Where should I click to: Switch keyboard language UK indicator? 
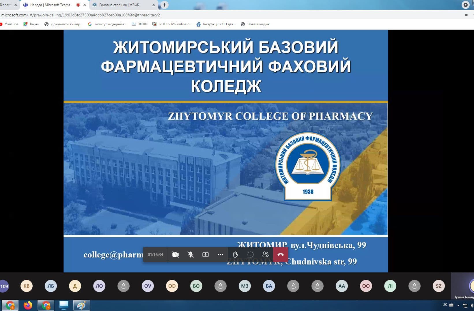(445, 305)
